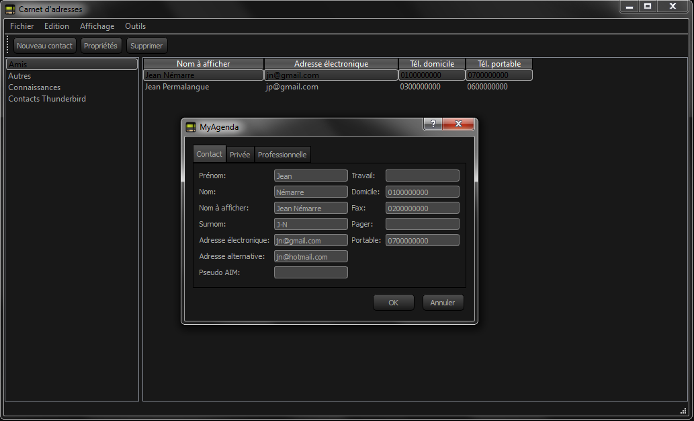Select the Connaissances address book
Viewport: 694px width, 421px height.
[34, 87]
